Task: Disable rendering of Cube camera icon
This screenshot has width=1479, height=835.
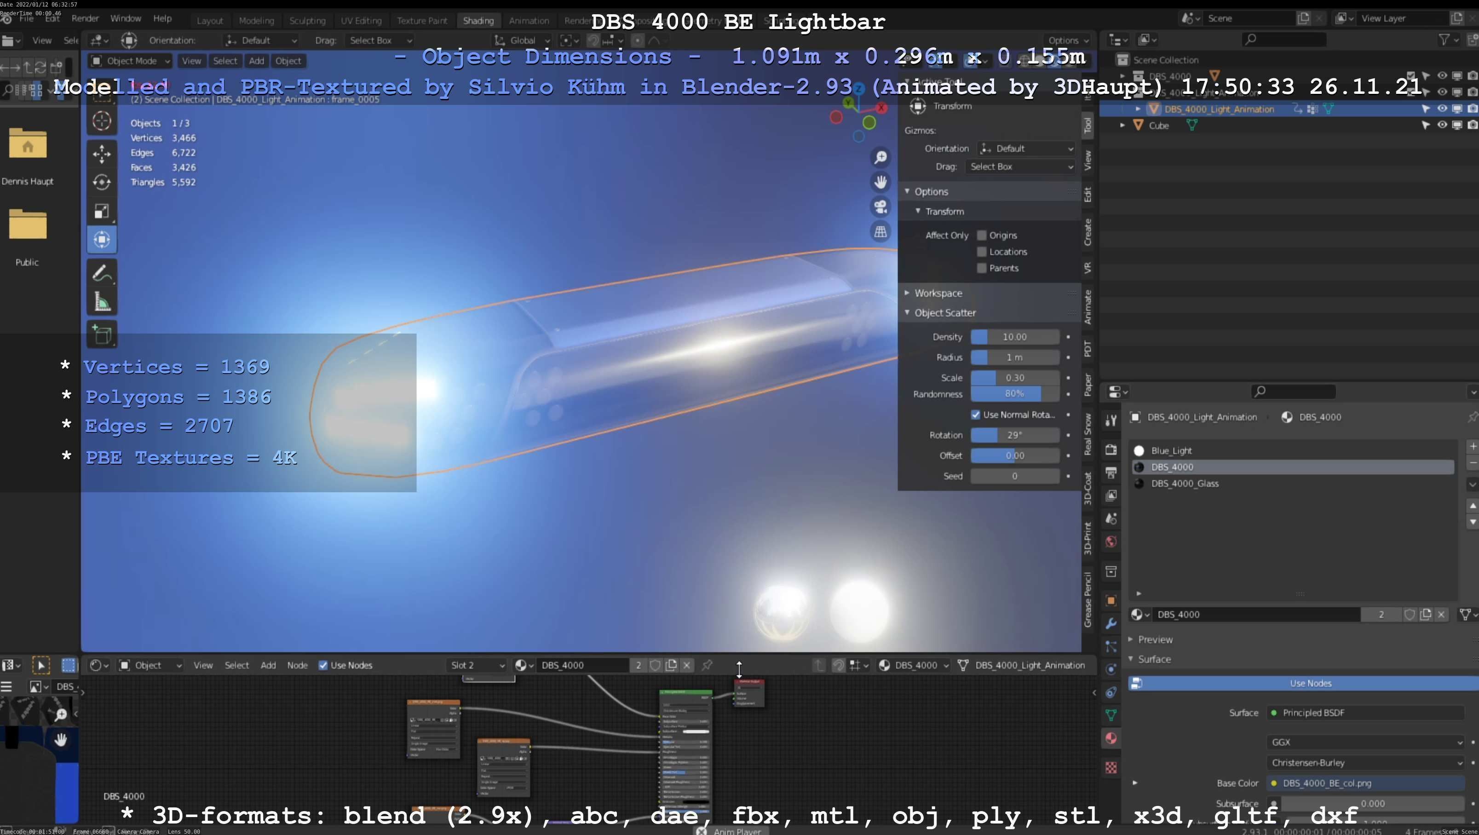Action: pyautogui.click(x=1472, y=125)
